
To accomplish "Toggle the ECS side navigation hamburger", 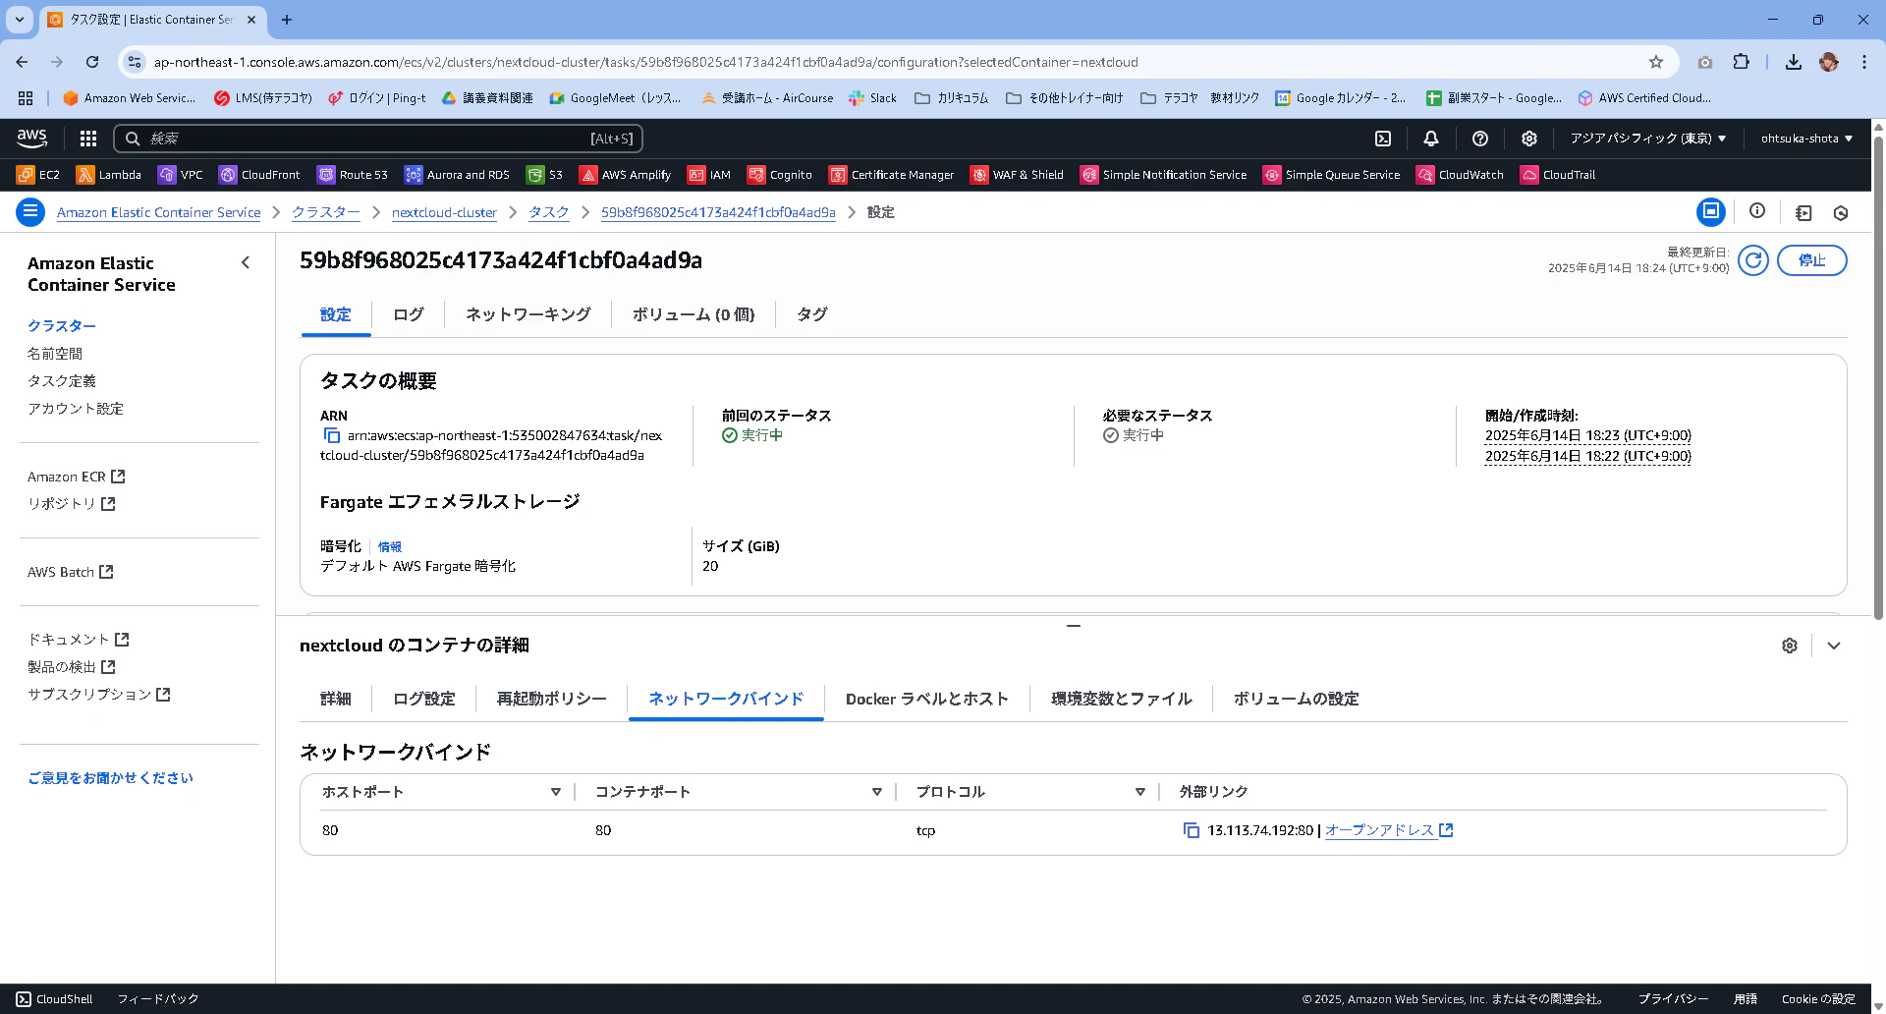I will 30,212.
